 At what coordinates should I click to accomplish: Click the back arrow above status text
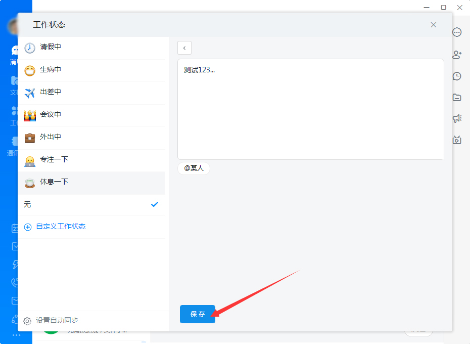184,48
